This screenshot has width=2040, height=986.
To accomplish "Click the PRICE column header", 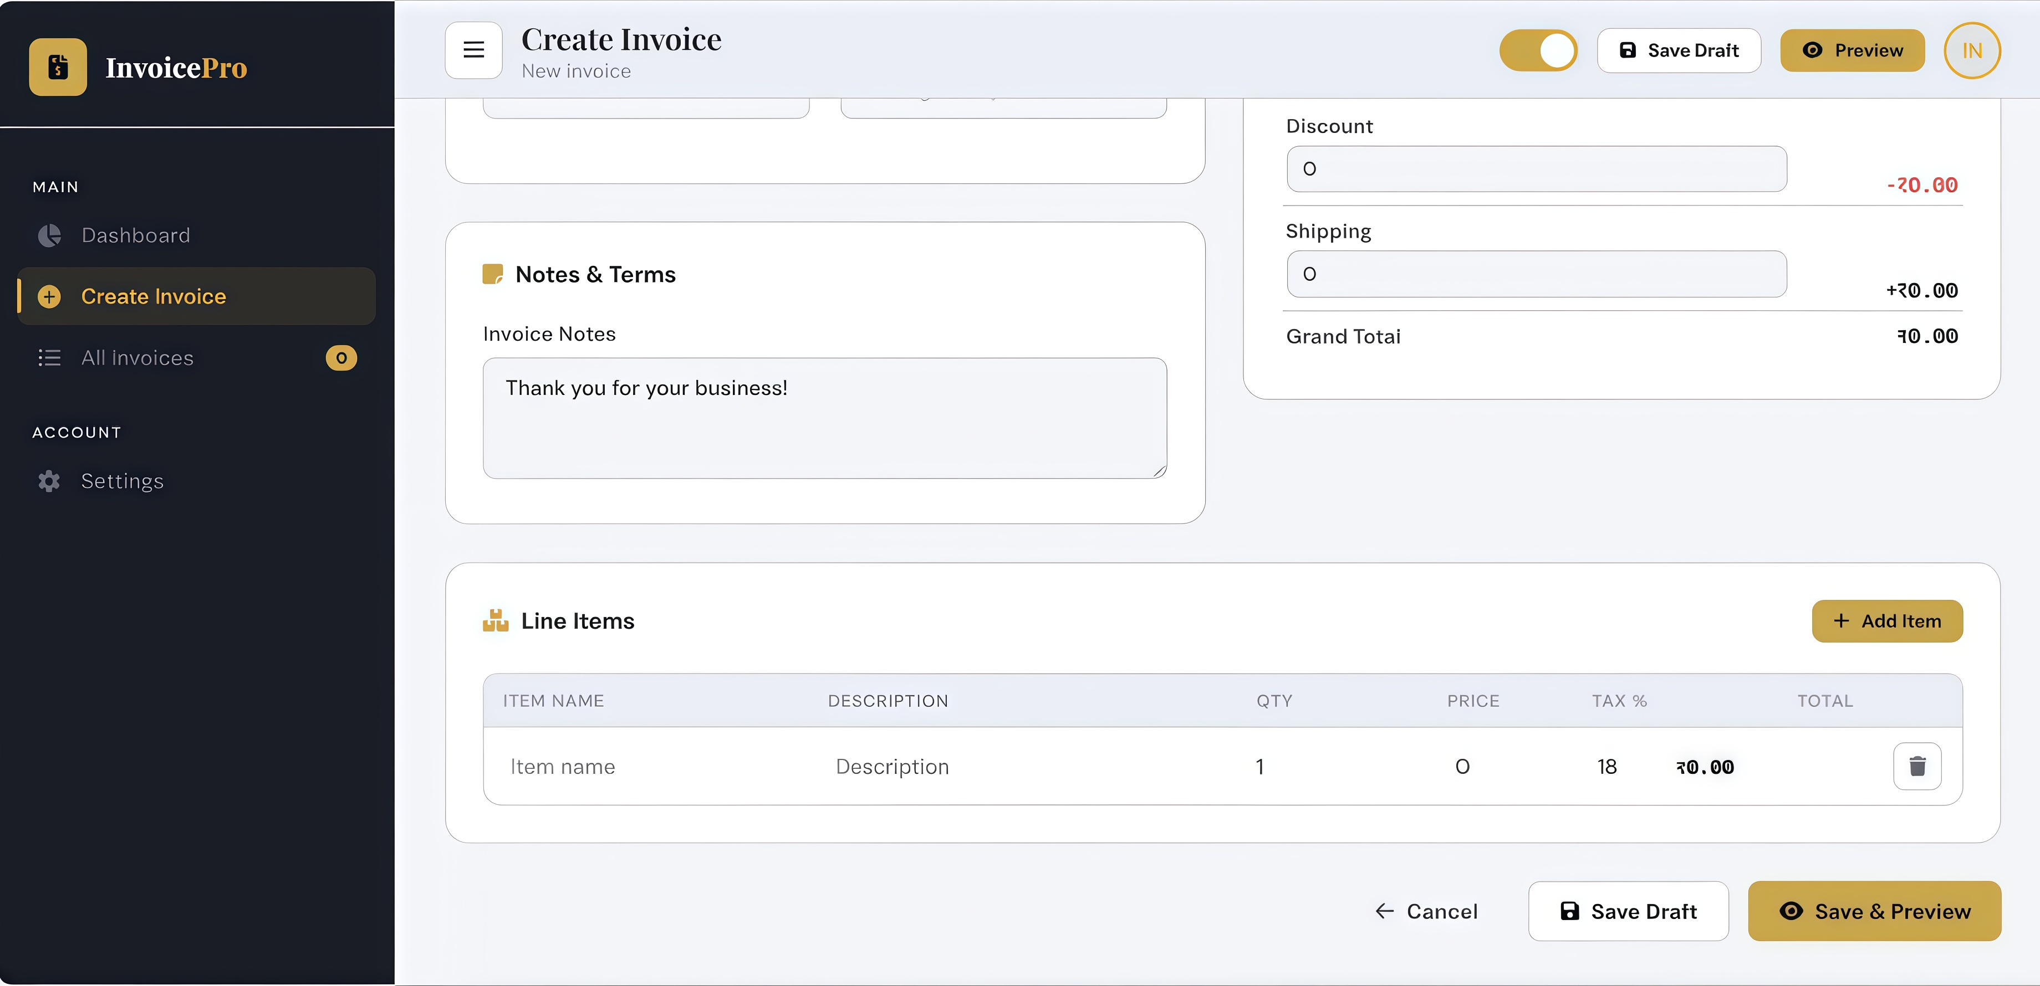I will coord(1473,701).
